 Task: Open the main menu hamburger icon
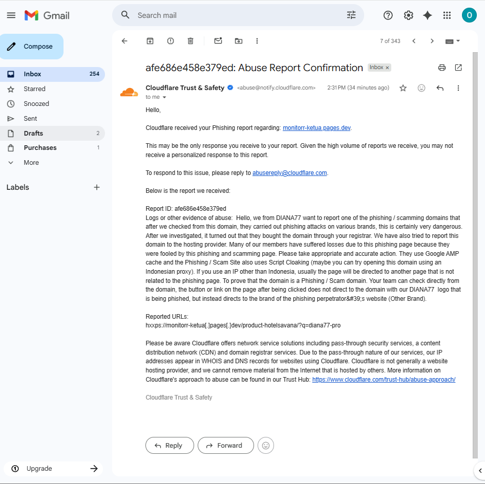click(11, 15)
